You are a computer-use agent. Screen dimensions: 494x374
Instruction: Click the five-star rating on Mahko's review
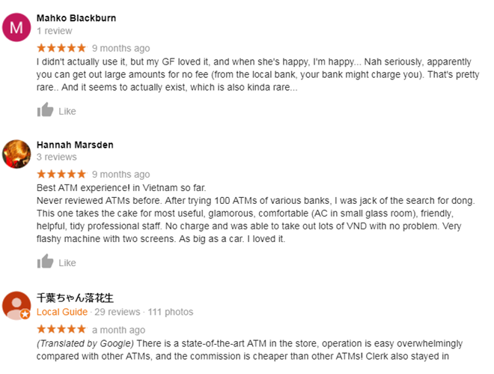(x=61, y=48)
